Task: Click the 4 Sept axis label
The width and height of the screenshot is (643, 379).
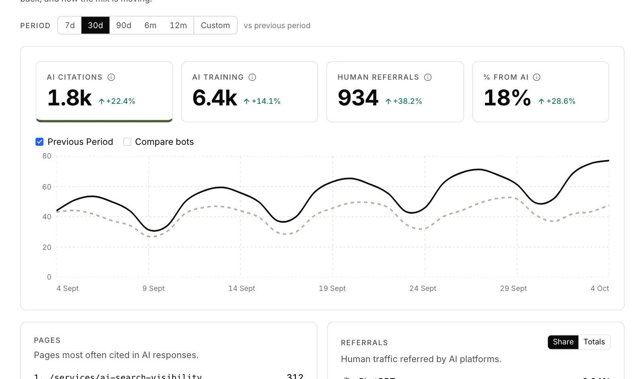Action: tap(68, 288)
